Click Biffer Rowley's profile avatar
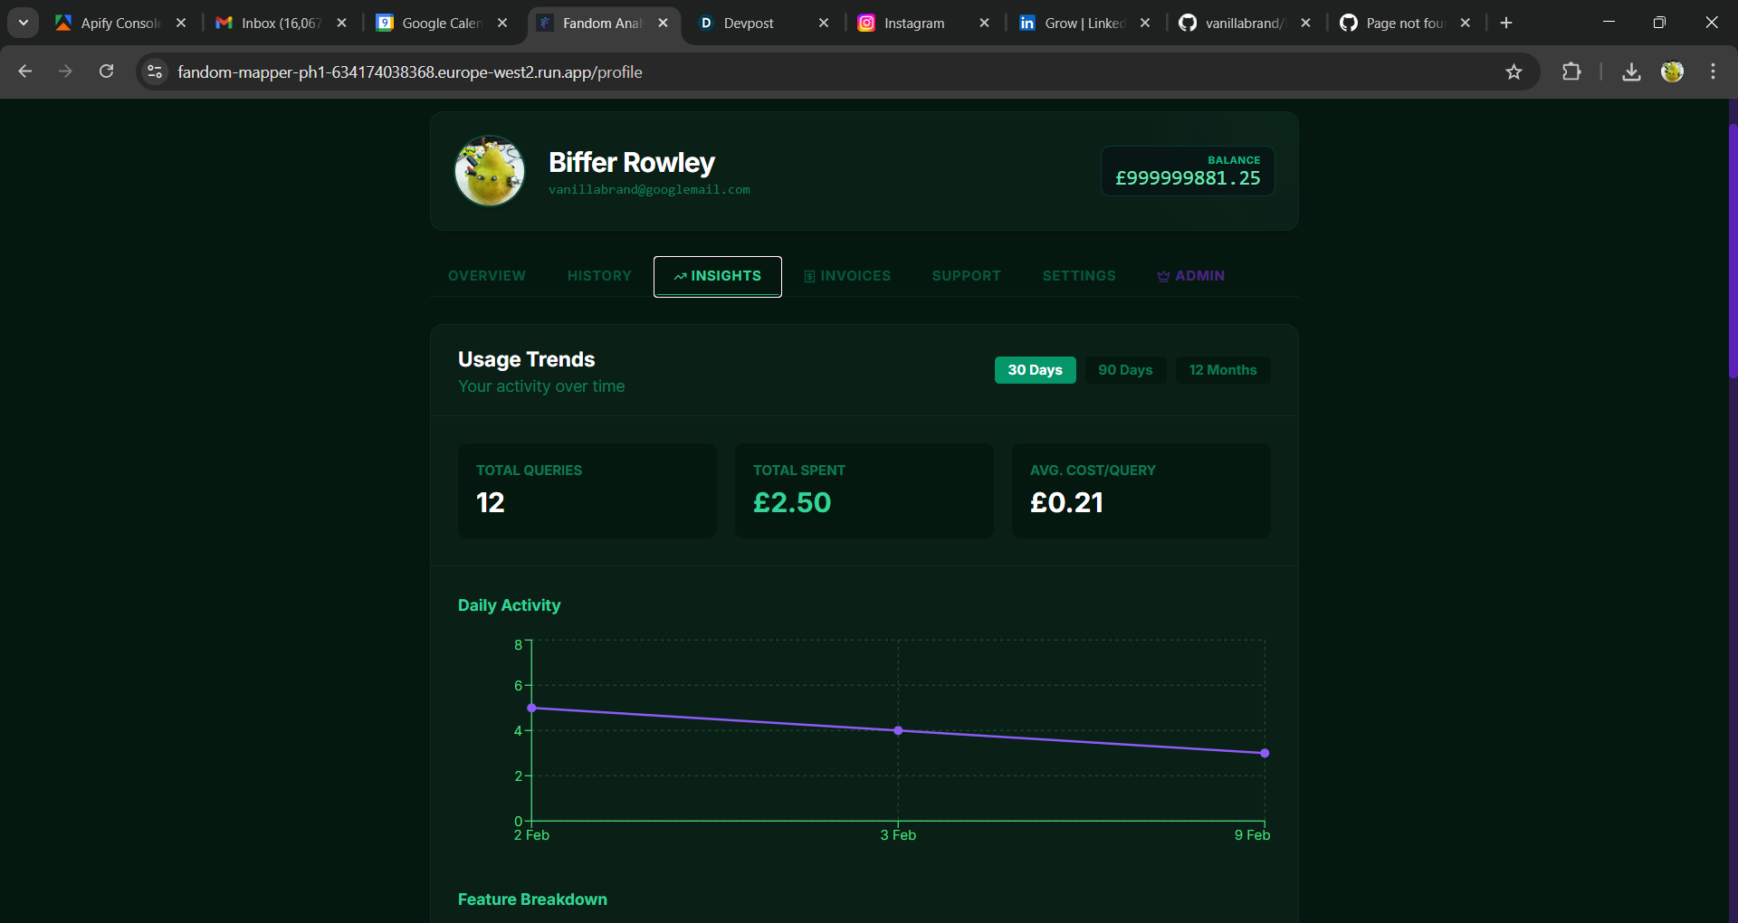Screen dimensions: 1738x923 tap(490, 171)
